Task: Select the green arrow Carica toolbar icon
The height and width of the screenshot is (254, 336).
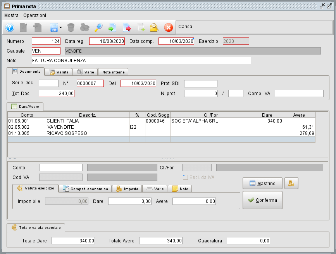Action: (x=112, y=27)
